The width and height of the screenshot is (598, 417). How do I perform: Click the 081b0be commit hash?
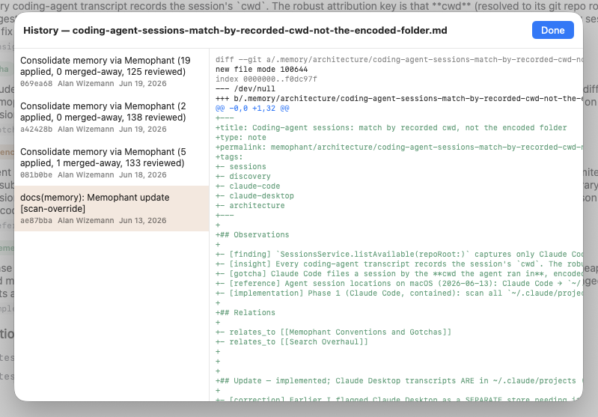click(36, 174)
